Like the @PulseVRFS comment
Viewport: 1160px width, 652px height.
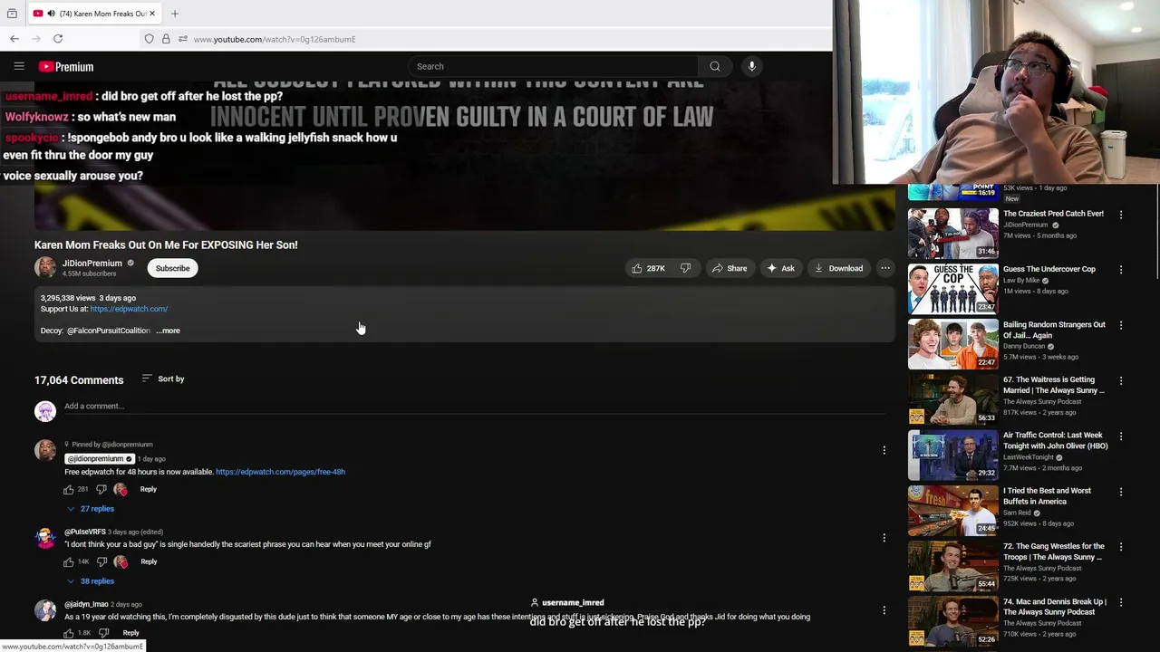(x=69, y=561)
